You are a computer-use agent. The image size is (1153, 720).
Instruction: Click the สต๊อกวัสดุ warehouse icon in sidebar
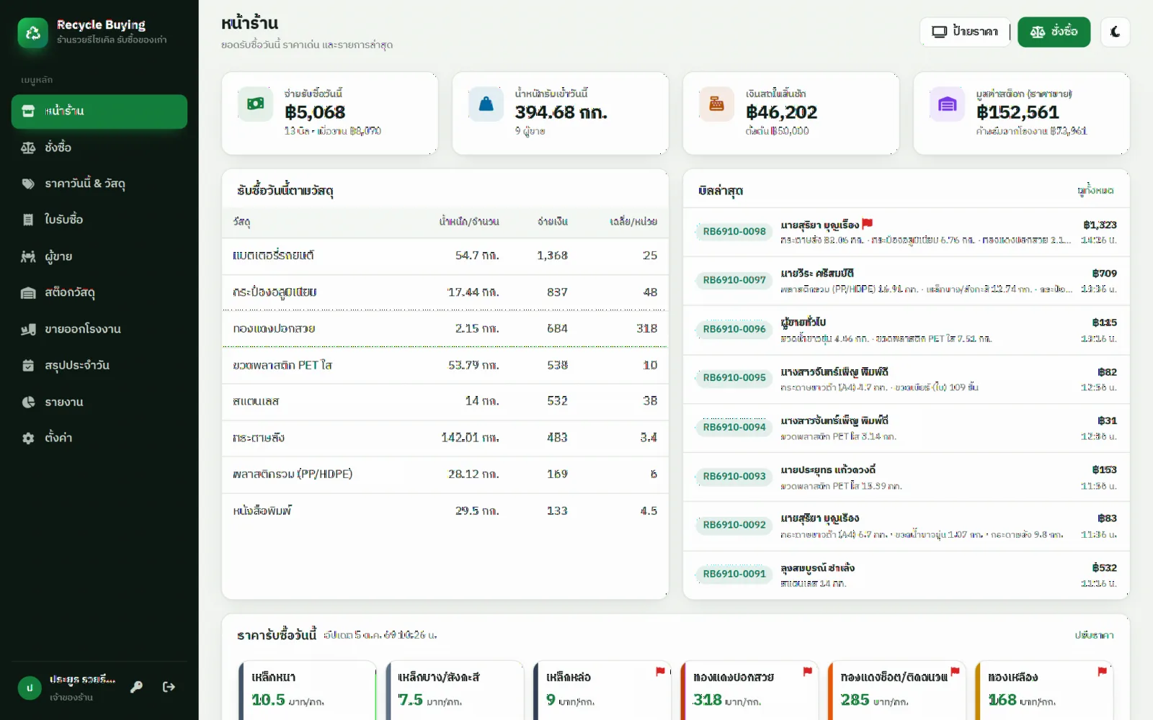click(28, 293)
